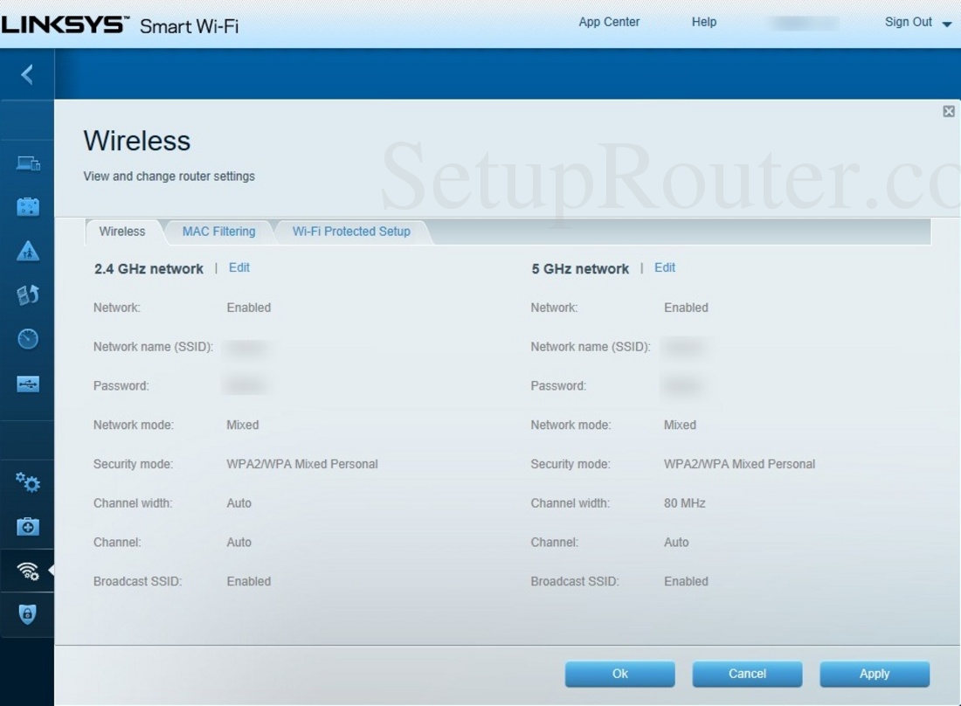Viewport: 961px width, 706px height.
Task: Apply the wireless settings
Action: coord(875,674)
